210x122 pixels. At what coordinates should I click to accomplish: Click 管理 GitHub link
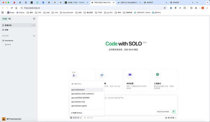click(x=77, y=113)
